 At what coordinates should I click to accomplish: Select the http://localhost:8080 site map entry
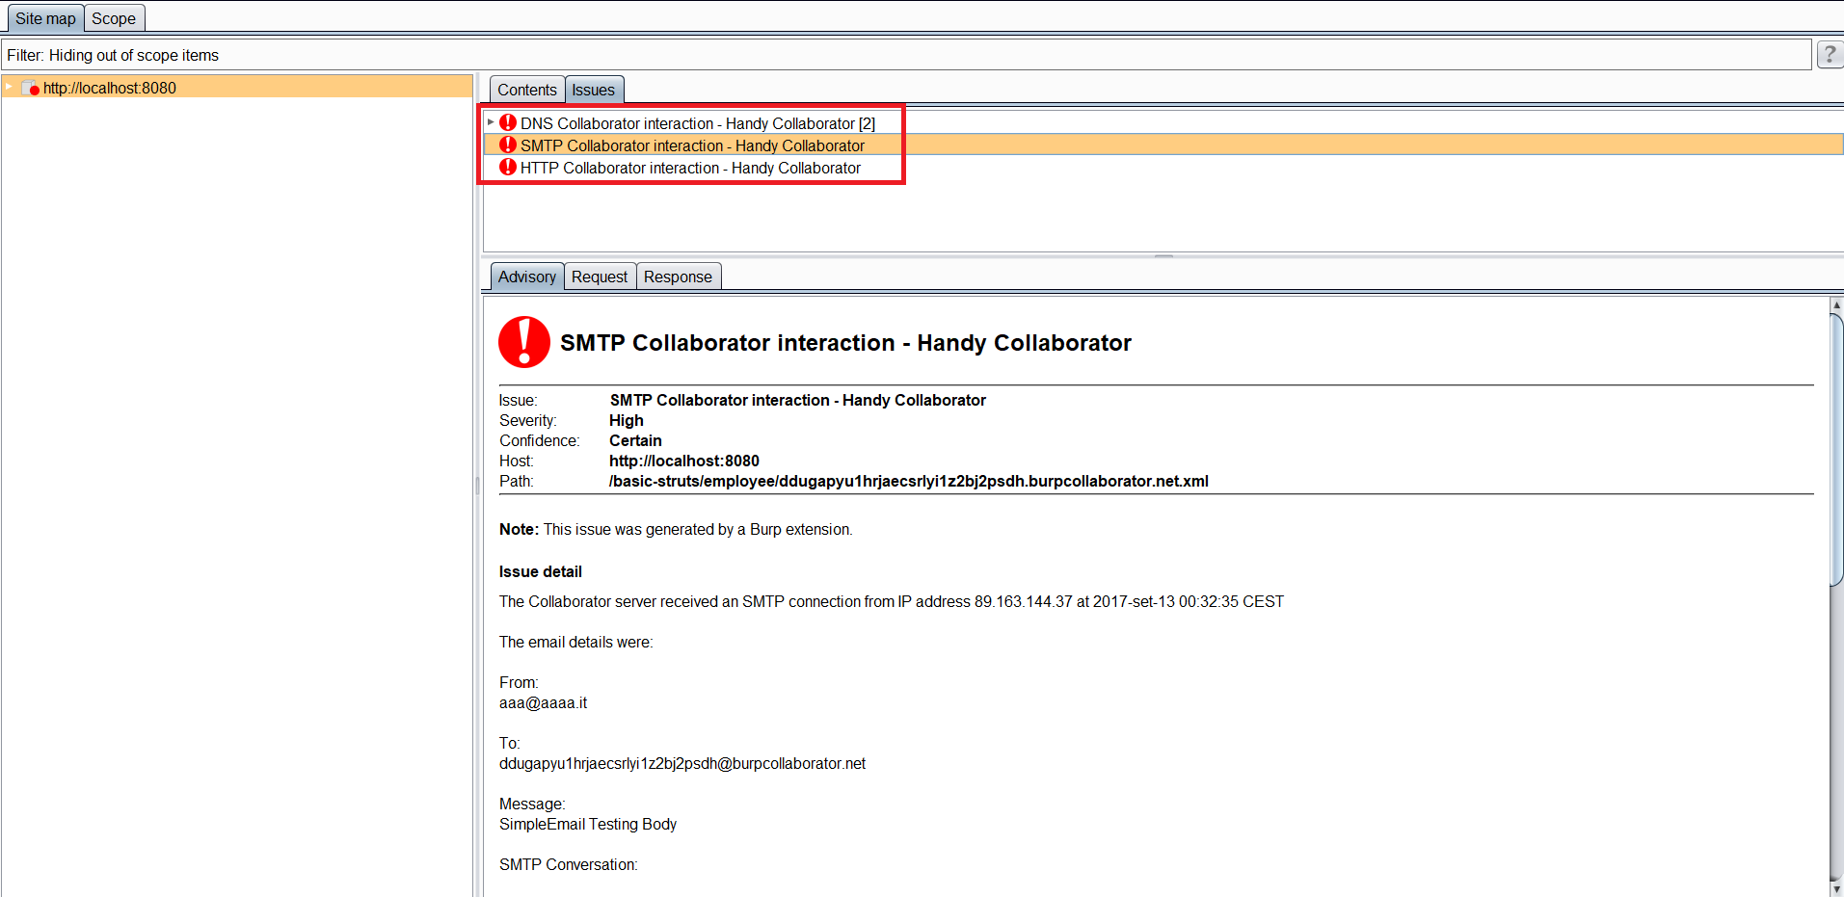pos(237,88)
